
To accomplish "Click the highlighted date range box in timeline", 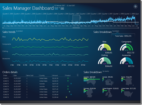I will coord(76,19).
